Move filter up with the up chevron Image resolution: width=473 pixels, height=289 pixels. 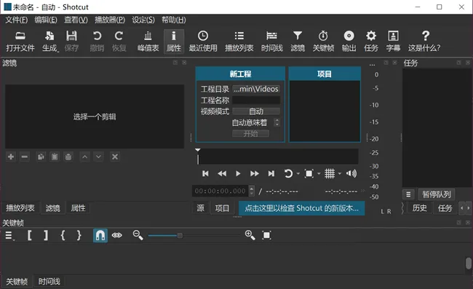click(84, 157)
